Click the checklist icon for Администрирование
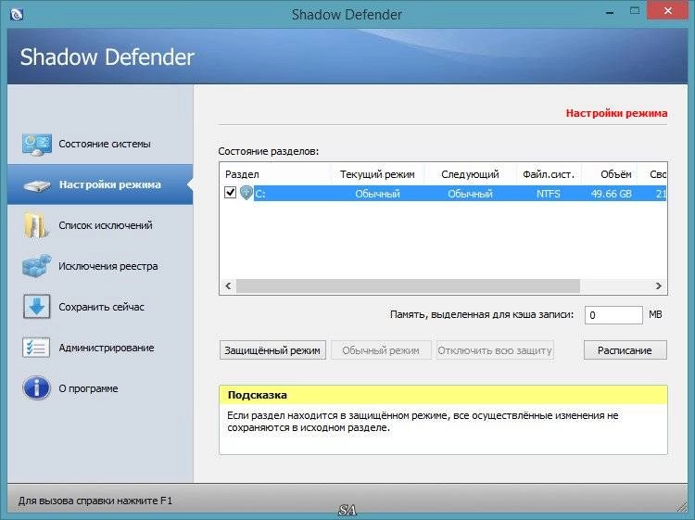This screenshot has height=520, width=695. (x=36, y=348)
